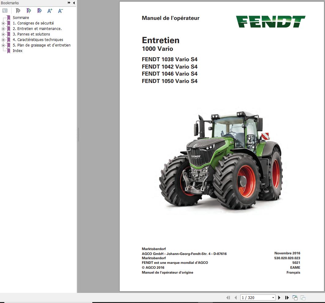Go to the previous page
This screenshot has height=303, width=325.
[x=235, y=297]
